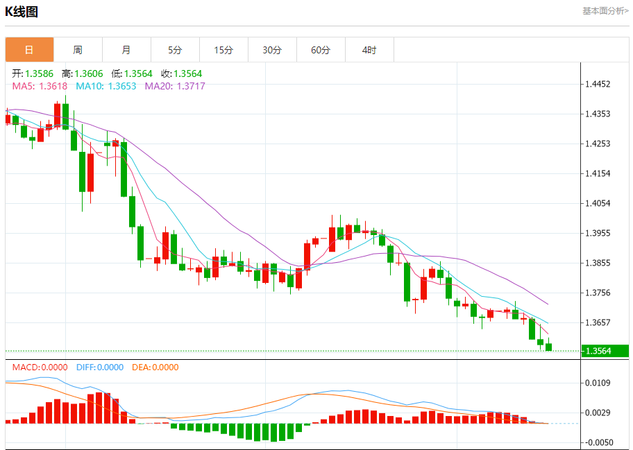Click the 1.4054 price axis label
This screenshot has height=450, width=633.
tap(598, 204)
